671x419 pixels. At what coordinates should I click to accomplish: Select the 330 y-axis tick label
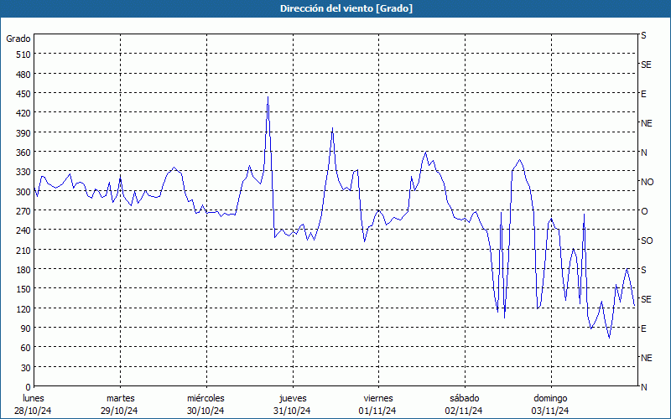(23, 172)
